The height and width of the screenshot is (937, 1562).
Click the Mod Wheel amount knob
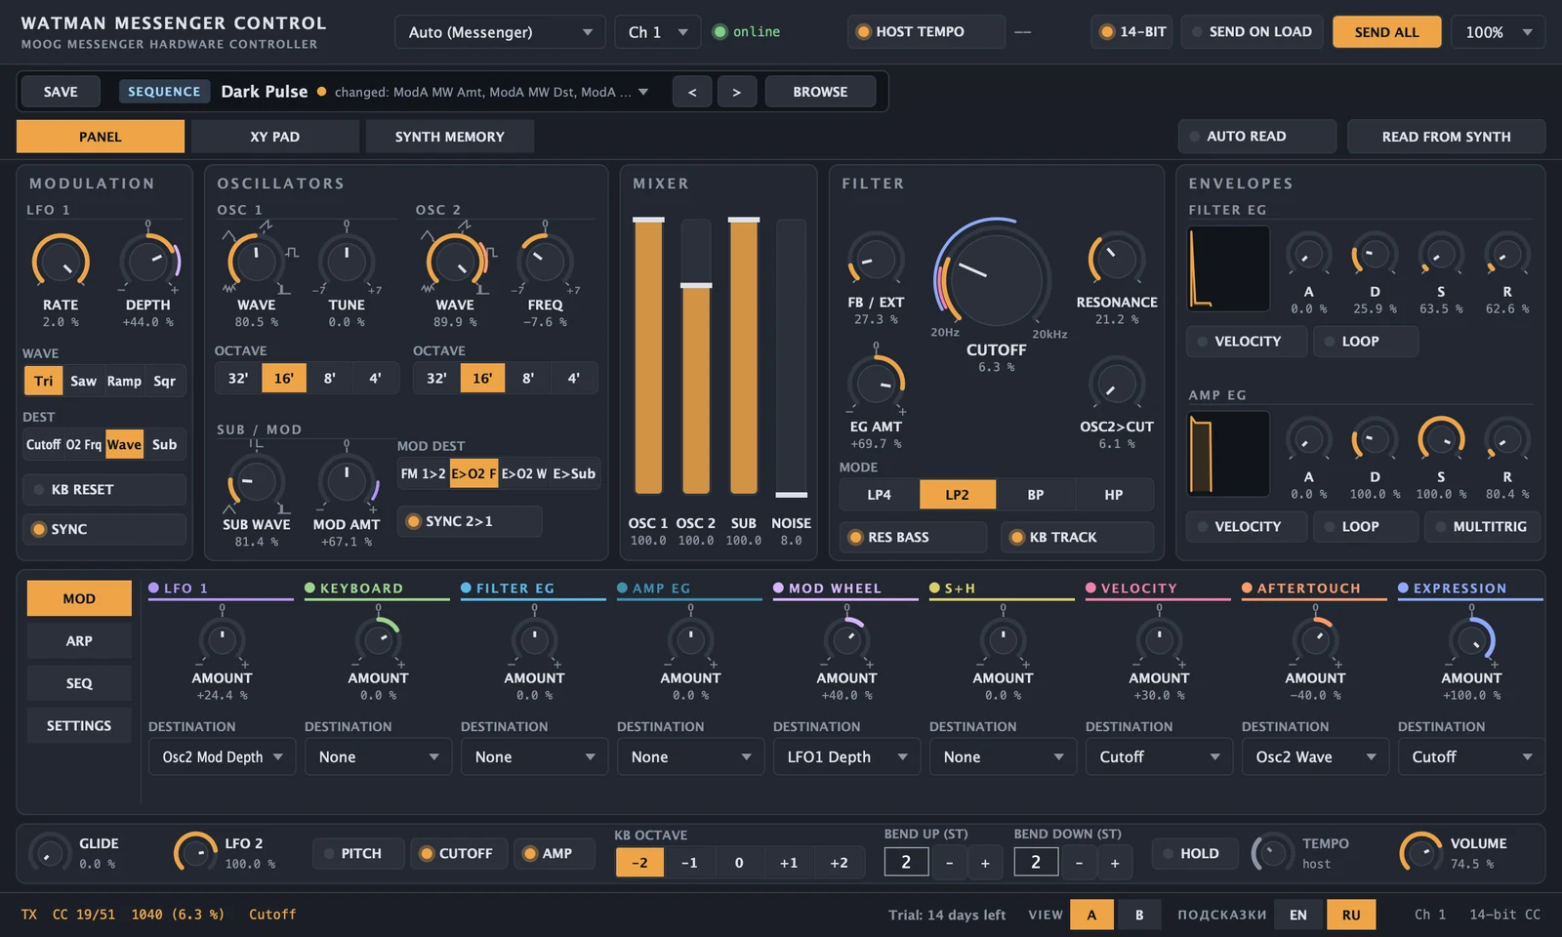click(846, 640)
